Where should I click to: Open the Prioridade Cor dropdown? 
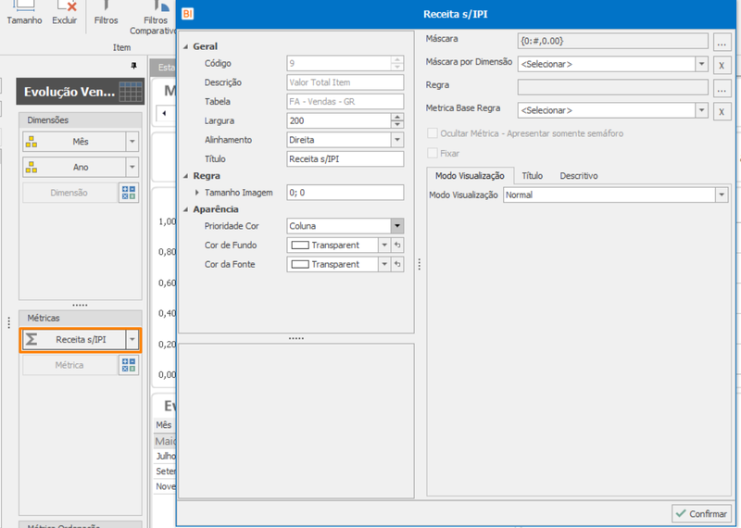pos(397,226)
